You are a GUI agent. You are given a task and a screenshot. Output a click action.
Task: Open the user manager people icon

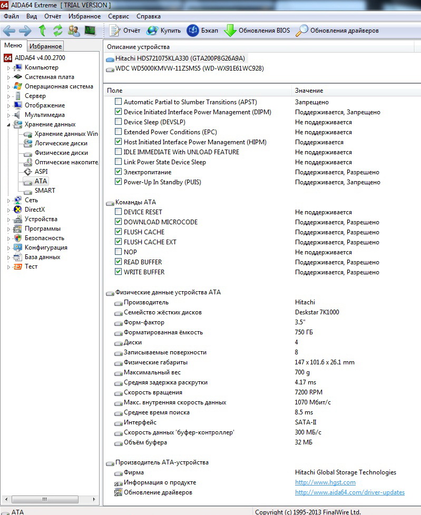[x=74, y=31]
